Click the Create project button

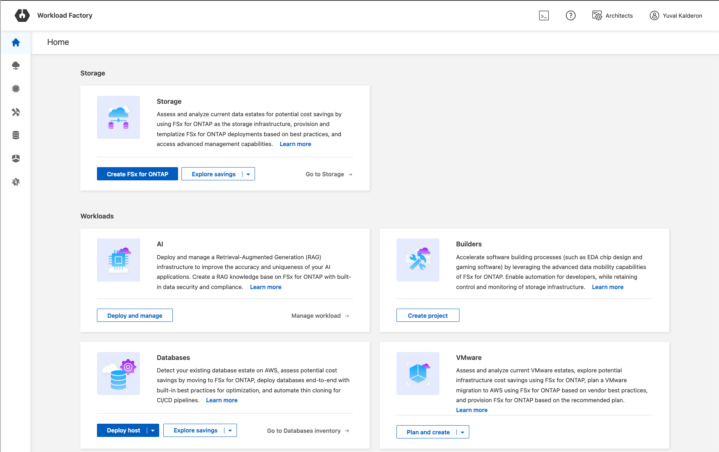tap(428, 315)
